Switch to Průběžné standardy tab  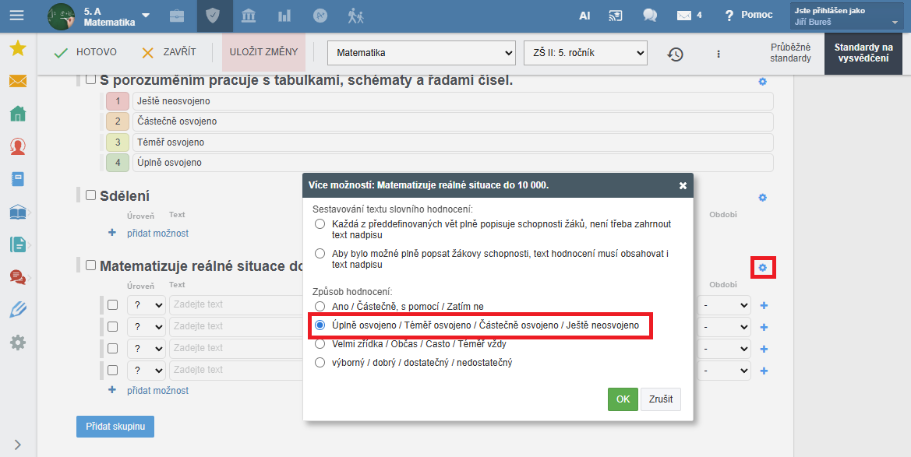790,53
